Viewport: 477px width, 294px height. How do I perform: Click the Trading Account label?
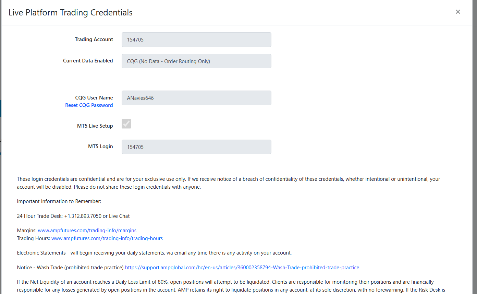(x=94, y=39)
